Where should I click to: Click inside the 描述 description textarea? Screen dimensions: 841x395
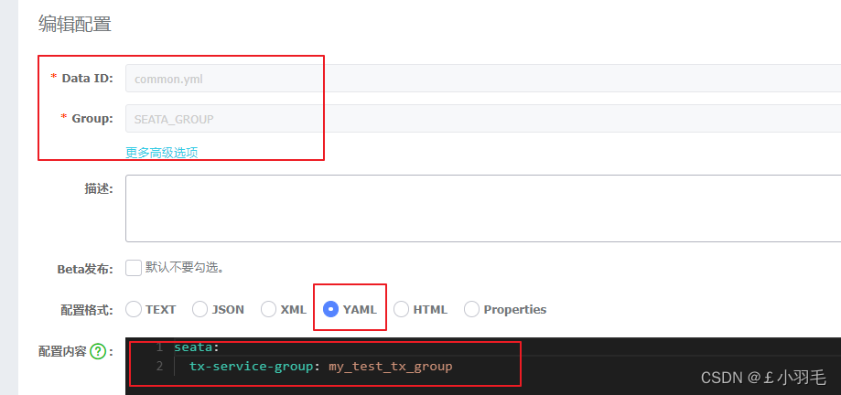483,208
